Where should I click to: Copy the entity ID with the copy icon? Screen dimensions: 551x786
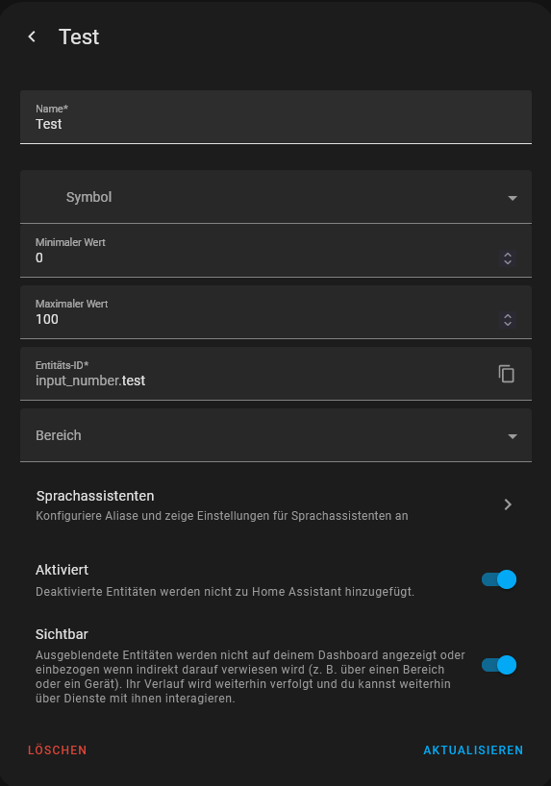pos(507,374)
